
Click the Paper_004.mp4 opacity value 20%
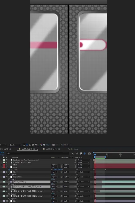(53, 184)
